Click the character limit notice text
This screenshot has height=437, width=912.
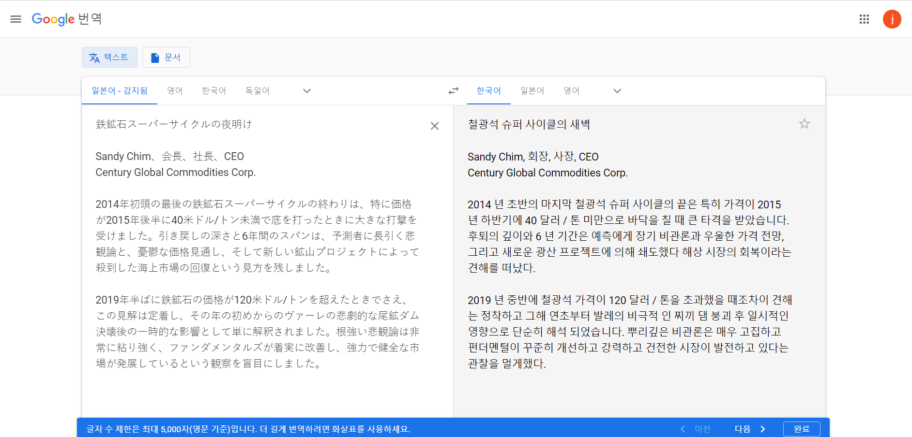[248, 429]
